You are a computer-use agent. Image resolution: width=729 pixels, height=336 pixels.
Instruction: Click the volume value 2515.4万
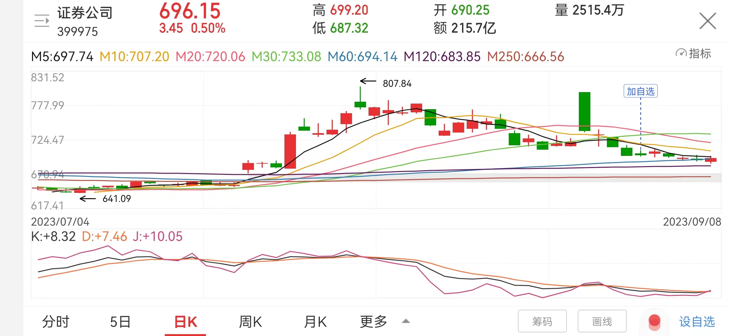[598, 10]
